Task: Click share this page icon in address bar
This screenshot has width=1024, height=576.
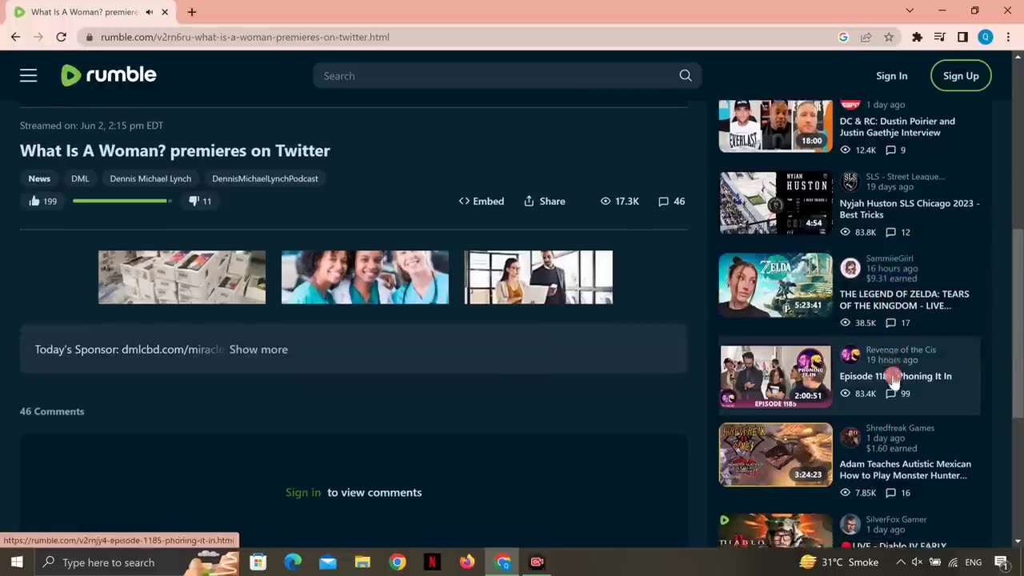Action: 866,37
